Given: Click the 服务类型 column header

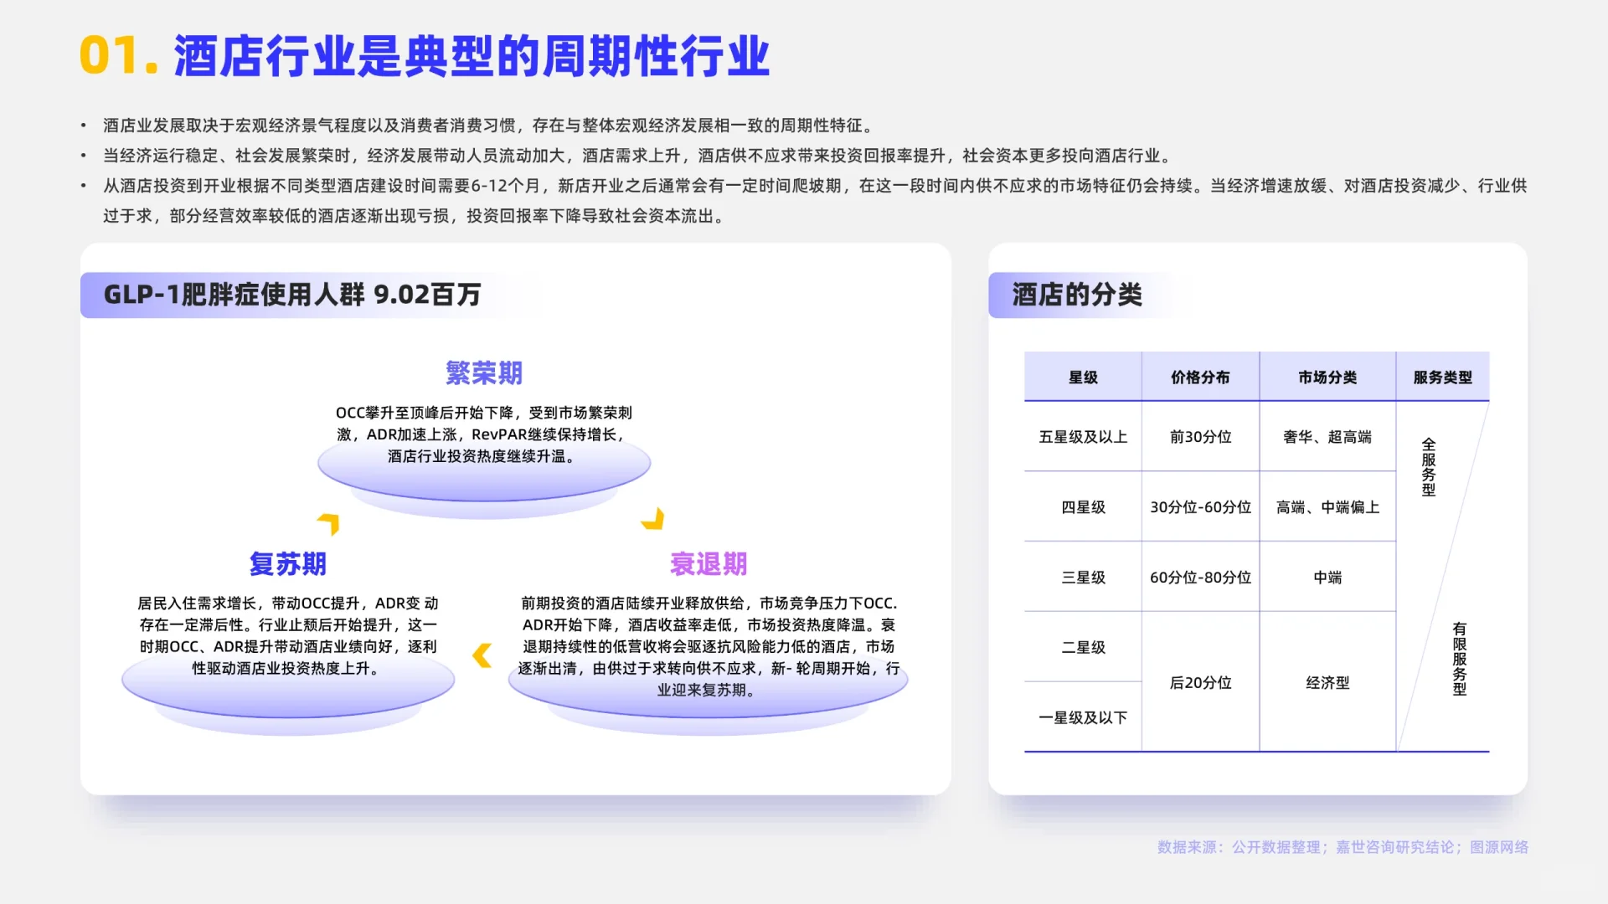Looking at the screenshot, I should pos(1442,378).
